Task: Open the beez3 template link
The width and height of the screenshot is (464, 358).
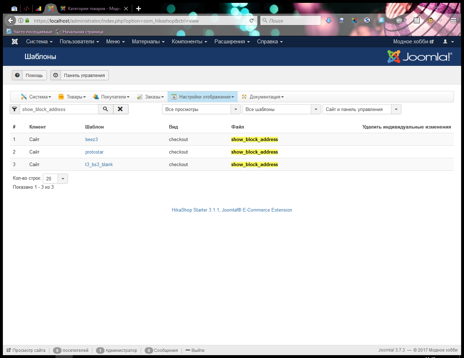Action: (91, 139)
